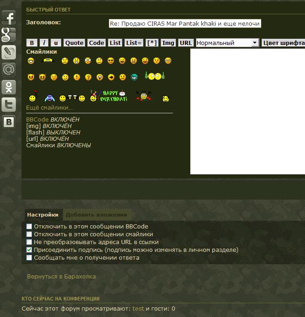Follow the "Вернуться в Барахолка" link
Viewport: 305px width, 317px height.
click(61, 277)
